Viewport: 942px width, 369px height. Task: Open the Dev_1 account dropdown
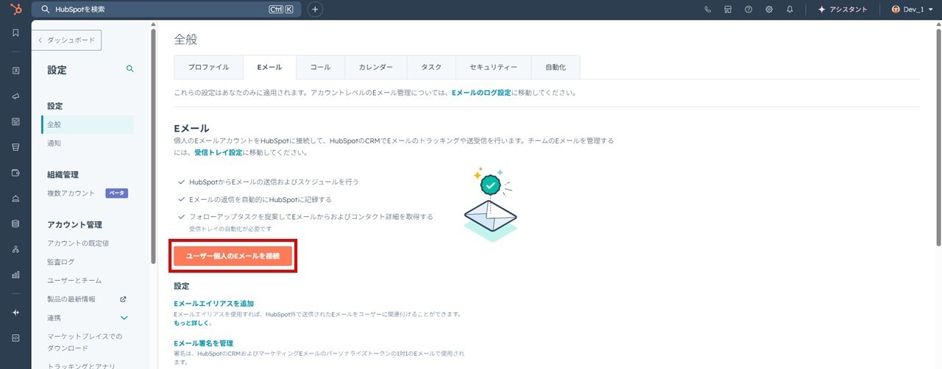click(911, 10)
